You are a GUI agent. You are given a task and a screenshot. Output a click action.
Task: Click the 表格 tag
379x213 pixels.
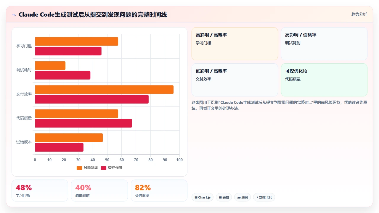[224, 197]
